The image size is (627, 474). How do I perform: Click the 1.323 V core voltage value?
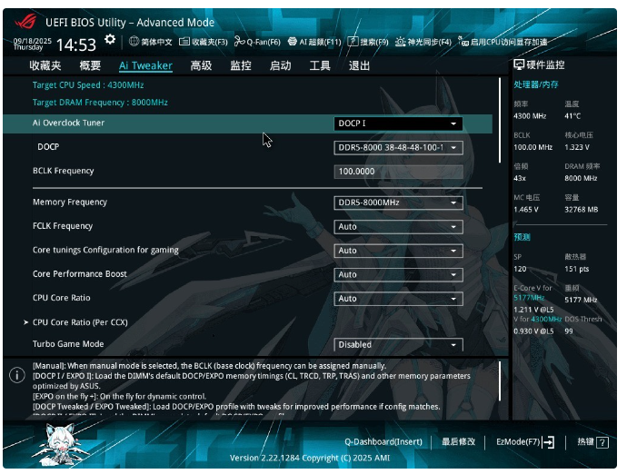(x=577, y=147)
